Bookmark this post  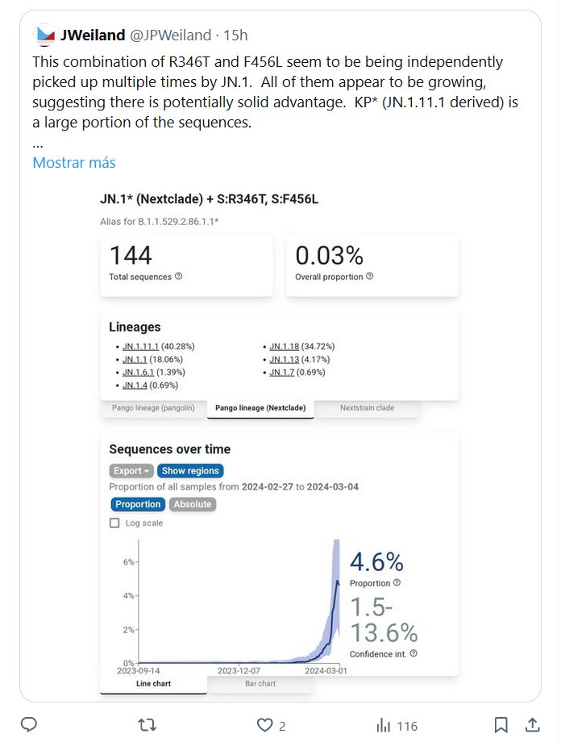coord(501,724)
